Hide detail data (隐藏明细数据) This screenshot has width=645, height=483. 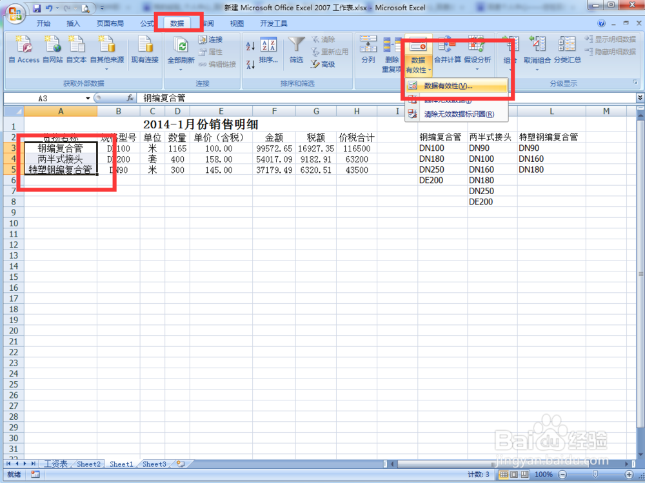click(x=610, y=52)
